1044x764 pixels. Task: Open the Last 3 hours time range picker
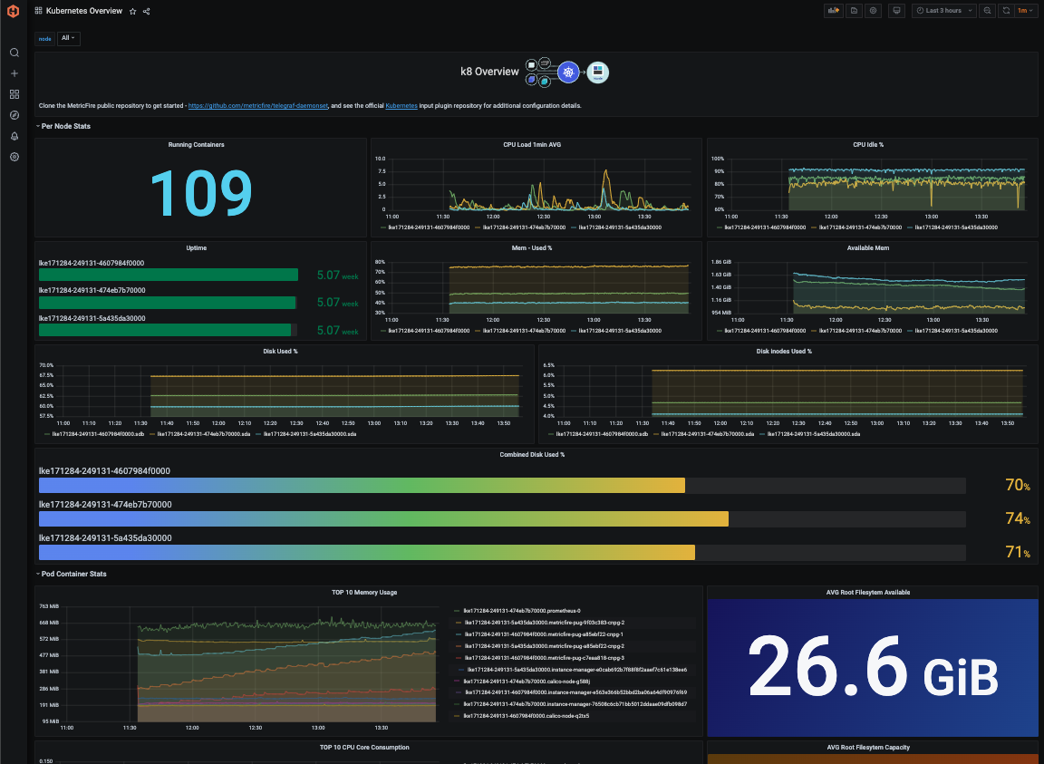tap(944, 11)
